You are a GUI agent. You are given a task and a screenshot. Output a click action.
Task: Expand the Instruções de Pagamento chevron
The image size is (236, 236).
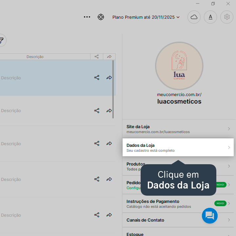point(229,204)
